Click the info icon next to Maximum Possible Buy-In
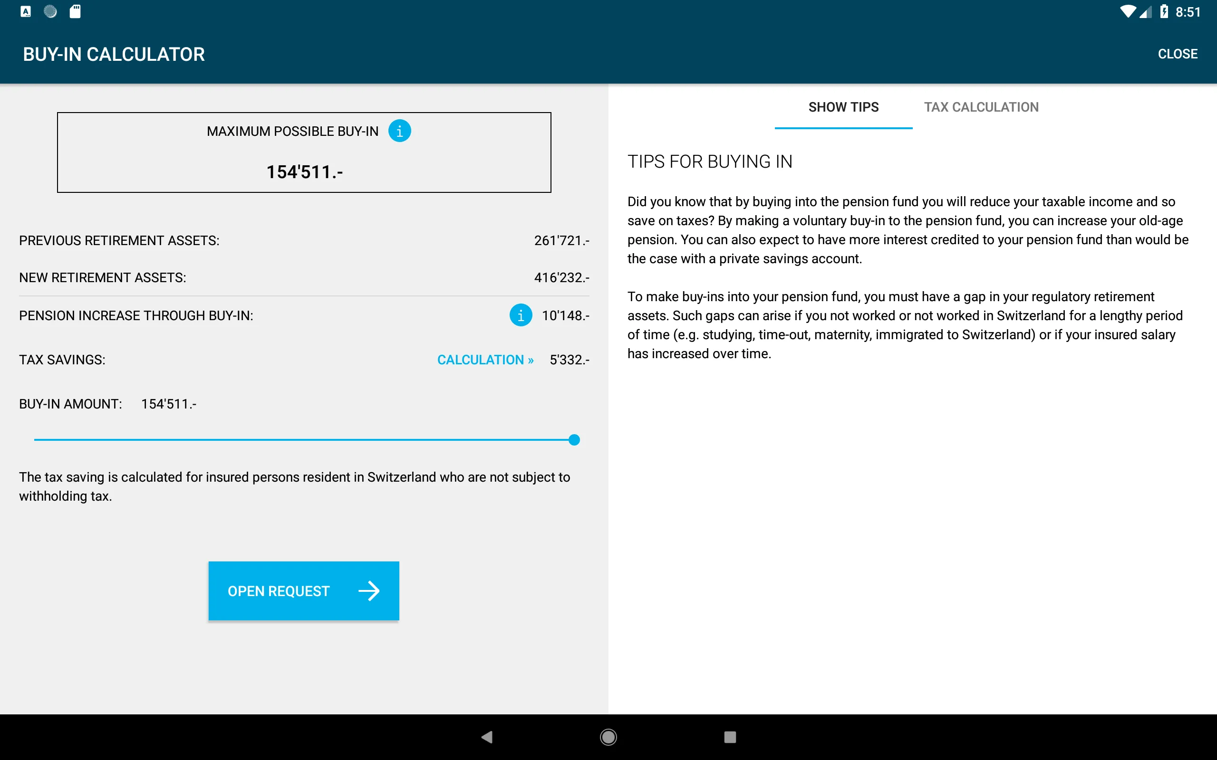Viewport: 1217px width, 760px height. click(399, 131)
